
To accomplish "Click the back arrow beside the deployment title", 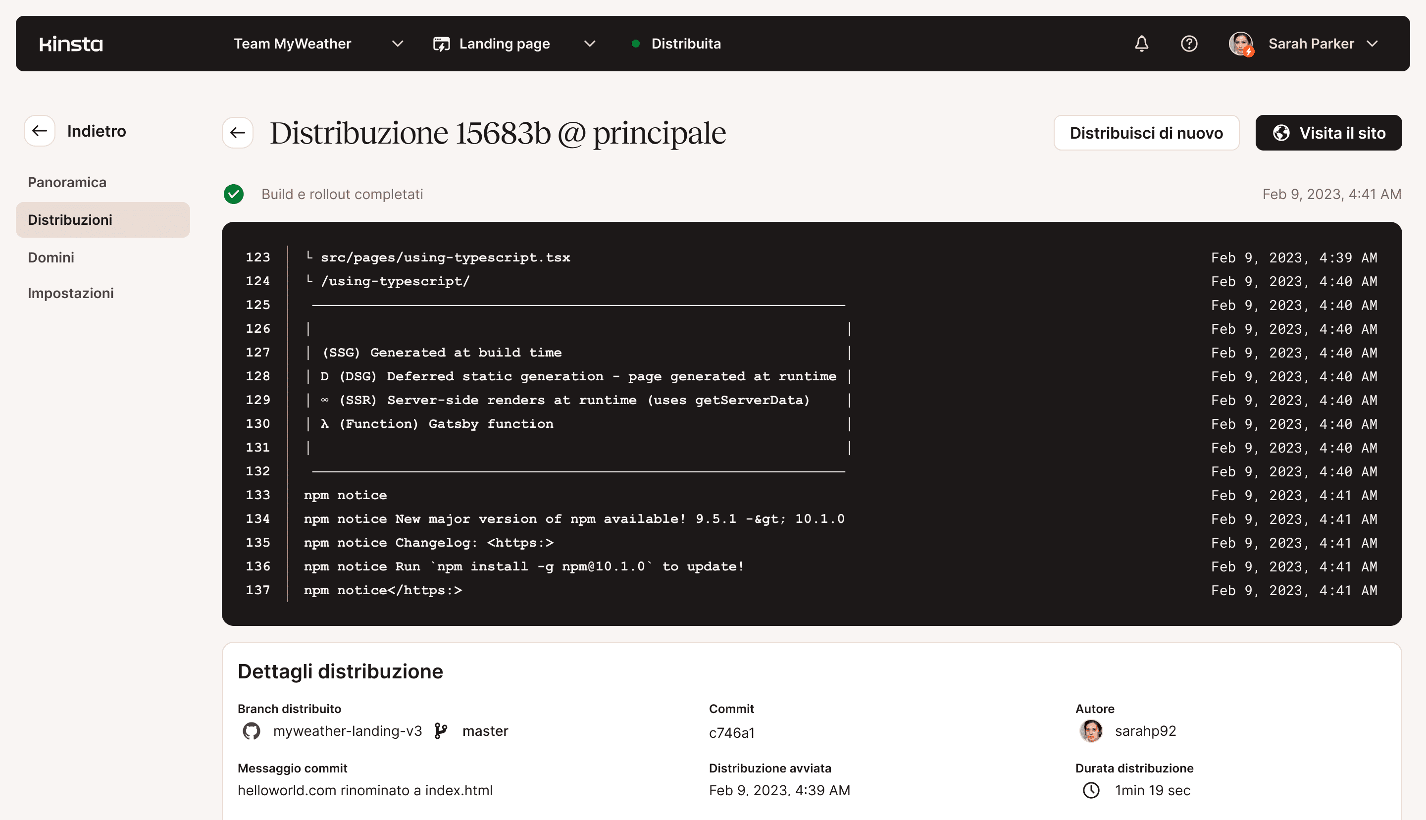I will (237, 133).
